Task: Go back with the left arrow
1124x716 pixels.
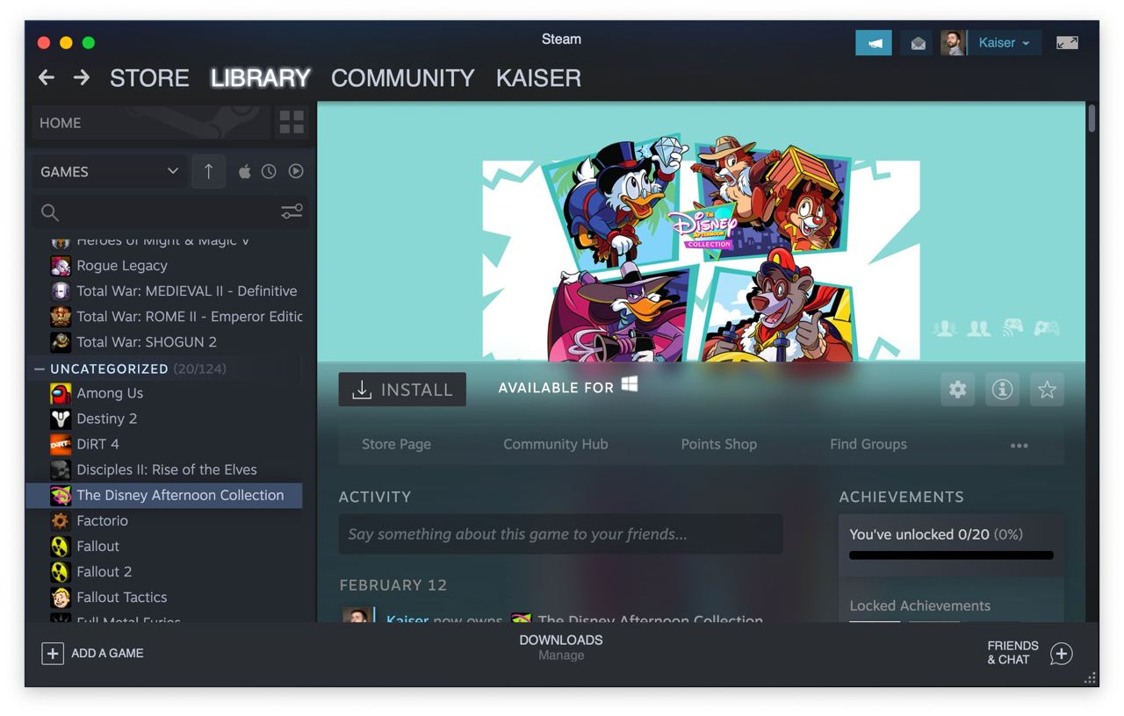Action: click(47, 78)
